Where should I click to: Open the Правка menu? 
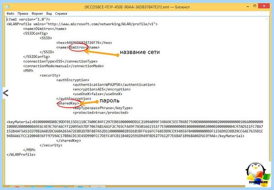[23, 13]
